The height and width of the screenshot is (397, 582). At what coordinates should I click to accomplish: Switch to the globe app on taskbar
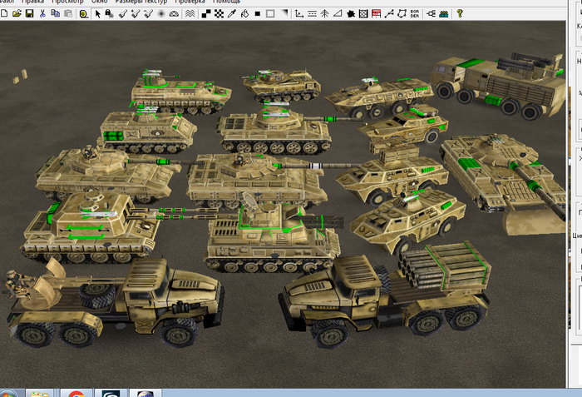coord(145,394)
